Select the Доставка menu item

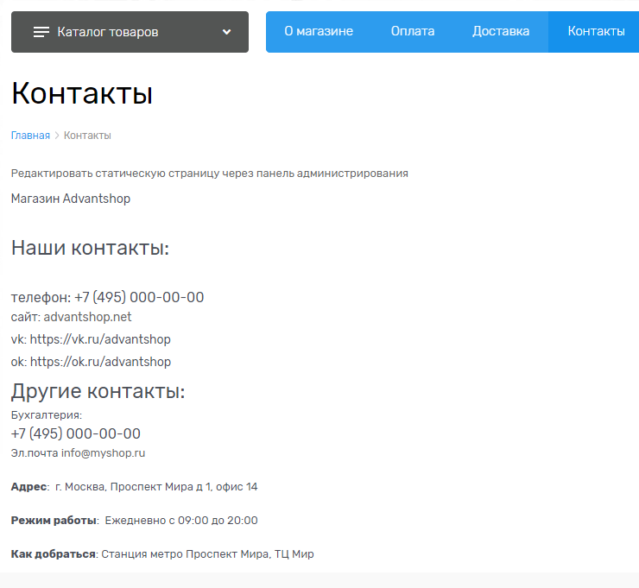pos(501,31)
